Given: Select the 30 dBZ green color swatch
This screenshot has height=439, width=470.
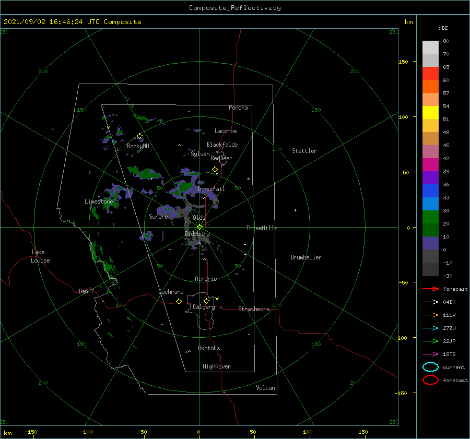Looking at the screenshot, I should [x=430, y=217].
